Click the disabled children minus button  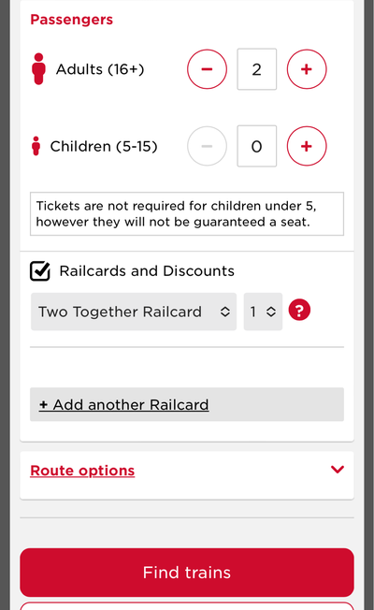[207, 146]
